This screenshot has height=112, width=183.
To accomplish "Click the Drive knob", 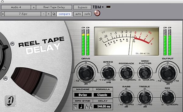I will click(86, 73).
